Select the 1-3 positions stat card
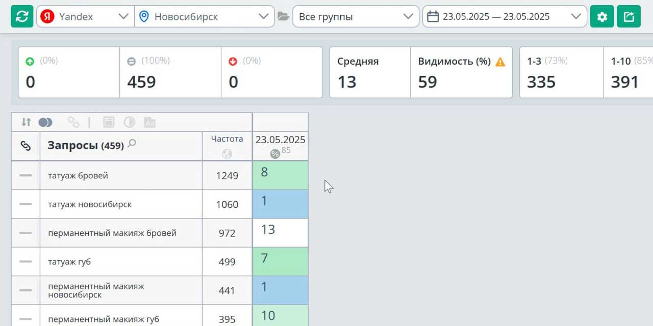653x326 pixels. [x=561, y=72]
